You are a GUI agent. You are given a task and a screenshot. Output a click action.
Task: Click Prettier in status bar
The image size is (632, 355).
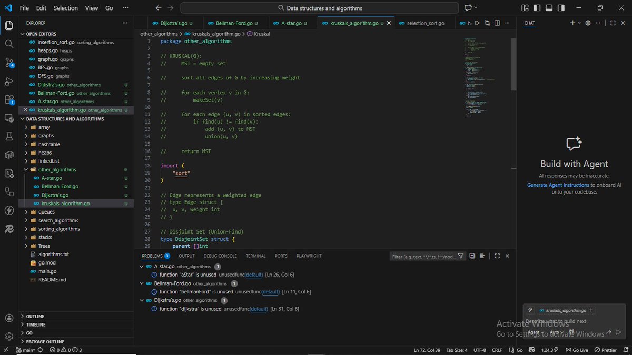pos(605,350)
